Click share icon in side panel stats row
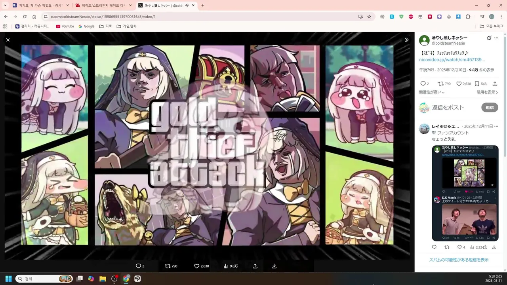The height and width of the screenshot is (285, 507). (x=495, y=84)
